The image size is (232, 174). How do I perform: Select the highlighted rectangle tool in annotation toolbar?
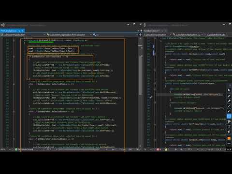point(229,116)
